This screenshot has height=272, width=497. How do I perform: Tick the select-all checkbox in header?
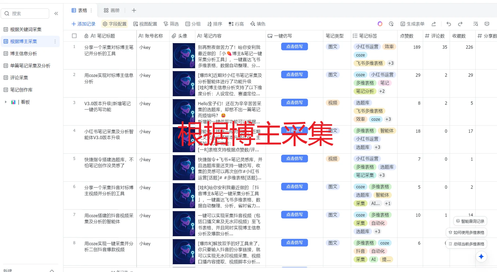tap(74, 36)
